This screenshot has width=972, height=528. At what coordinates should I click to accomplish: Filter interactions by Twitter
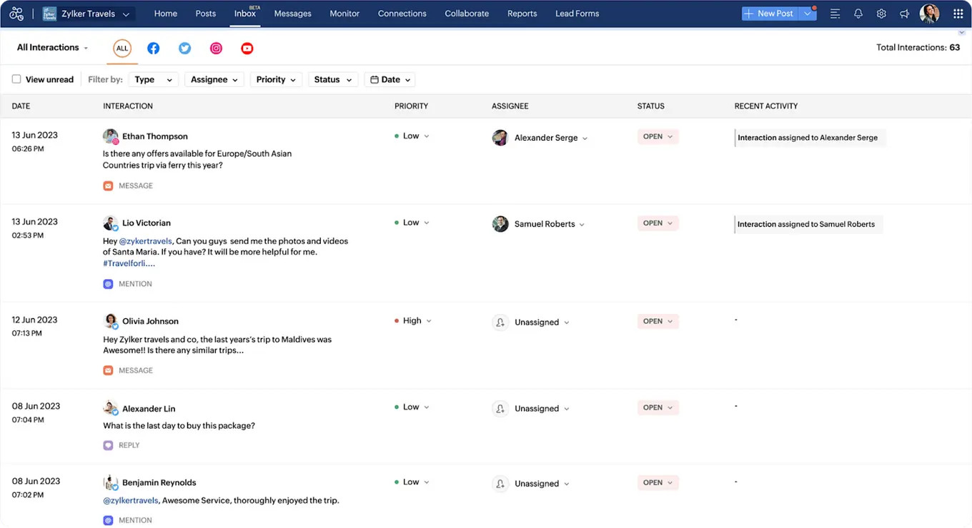(184, 49)
